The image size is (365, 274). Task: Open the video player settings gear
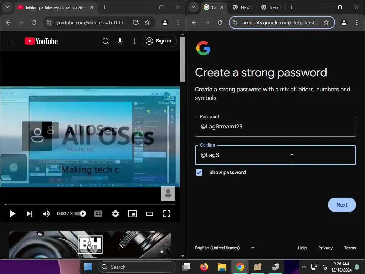tap(115, 214)
